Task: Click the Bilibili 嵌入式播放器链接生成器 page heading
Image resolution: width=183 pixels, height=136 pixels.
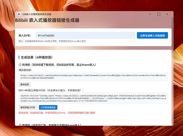Action: [47, 20]
